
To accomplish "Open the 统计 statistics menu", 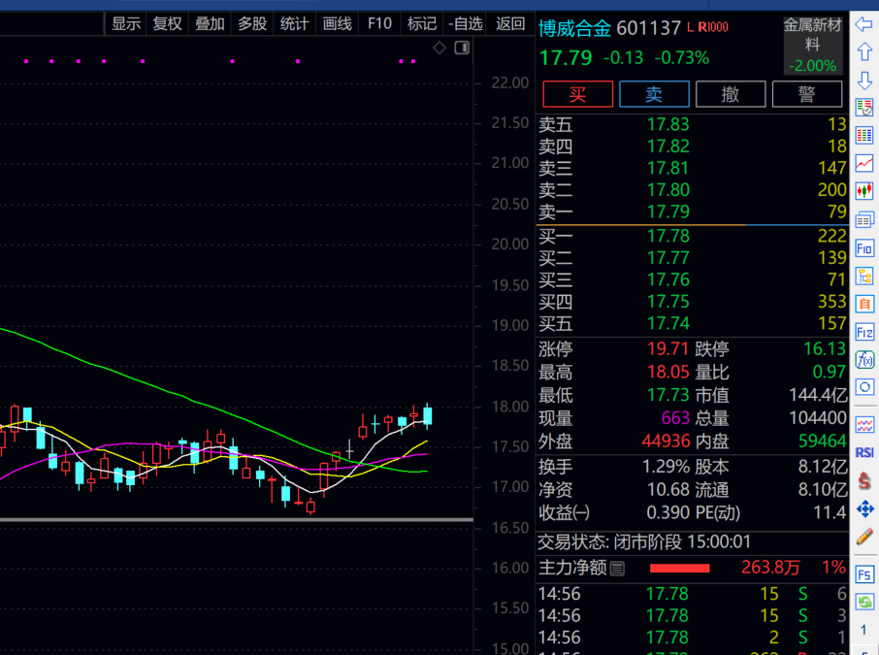I will tap(294, 24).
